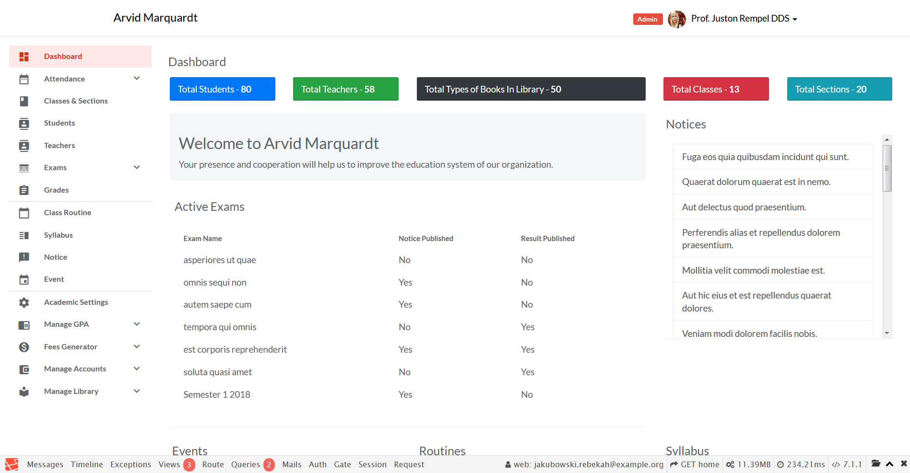910x473 pixels.
Task: Click the Exams list icon
Action: point(24,168)
